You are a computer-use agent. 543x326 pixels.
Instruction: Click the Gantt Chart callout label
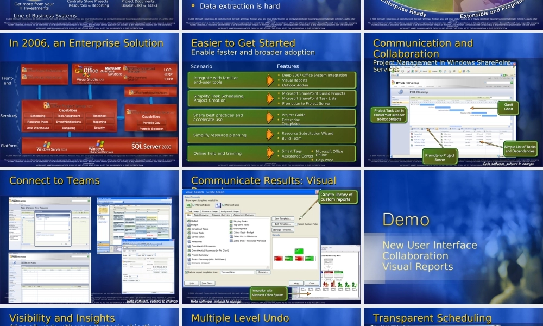point(508,106)
